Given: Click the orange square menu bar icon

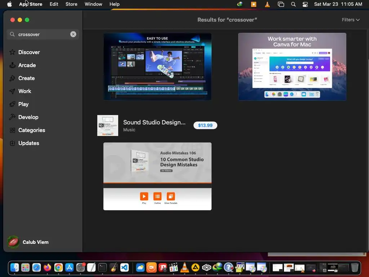Looking at the screenshot, I should point(254,4).
